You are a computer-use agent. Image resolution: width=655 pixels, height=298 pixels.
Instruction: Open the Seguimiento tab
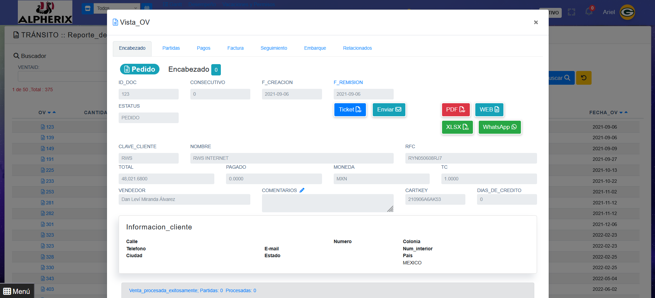tap(274, 48)
